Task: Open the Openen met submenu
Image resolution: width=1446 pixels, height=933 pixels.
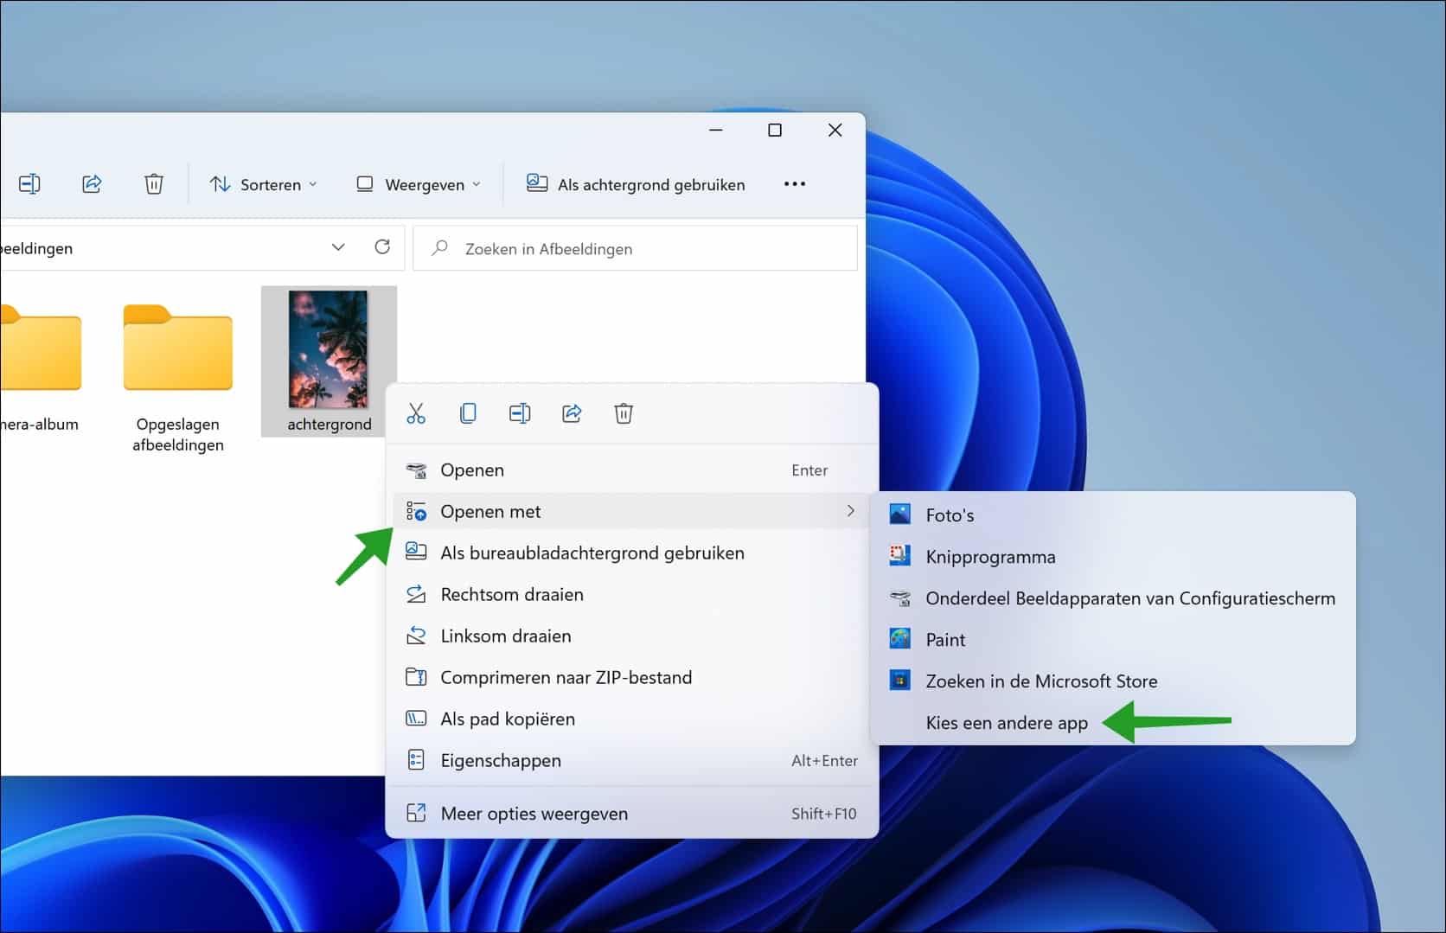Action: [x=490, y=511]
